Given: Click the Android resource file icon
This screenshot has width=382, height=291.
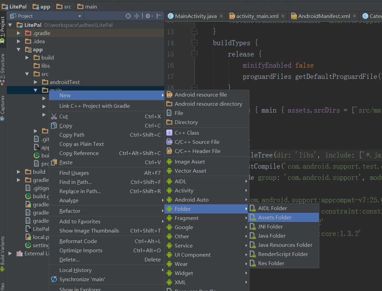Looking at the screenshot, I should pos(169,95).
